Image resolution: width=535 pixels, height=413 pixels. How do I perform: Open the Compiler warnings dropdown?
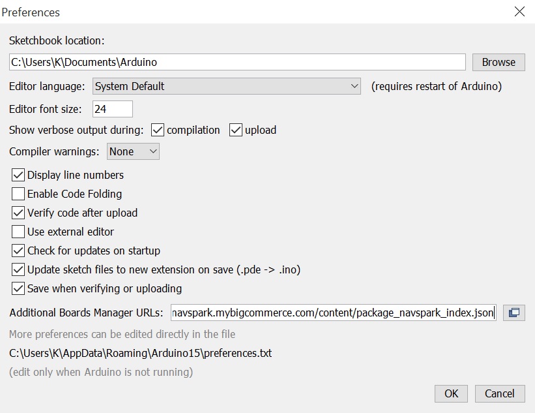pos(133,151)
